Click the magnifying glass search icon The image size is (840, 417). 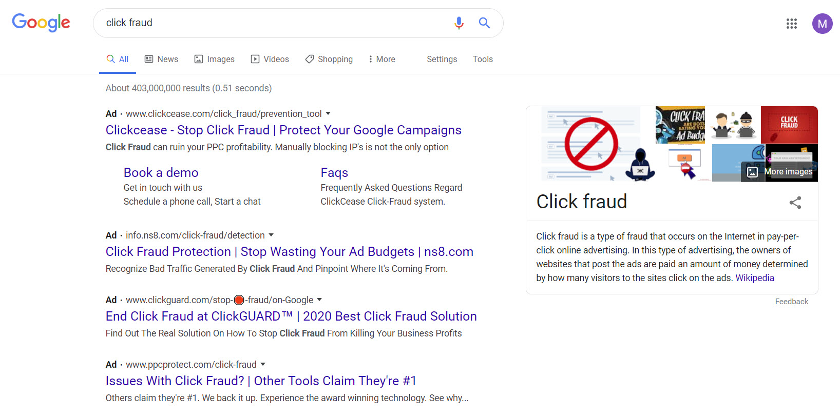pos(484,23)
